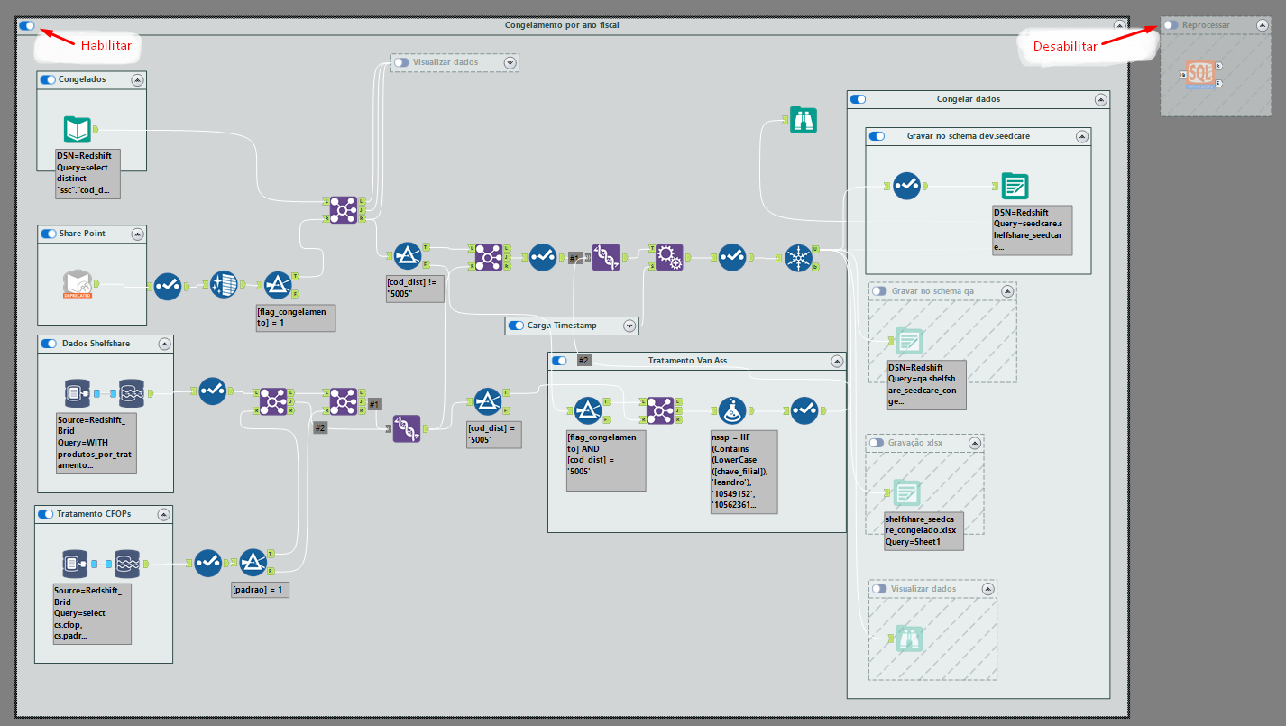The width and height of the screenshot is (1286, 726).
Task: Select the Connect In-DB tool in Tratamento CFOPs
Action: 76,564
